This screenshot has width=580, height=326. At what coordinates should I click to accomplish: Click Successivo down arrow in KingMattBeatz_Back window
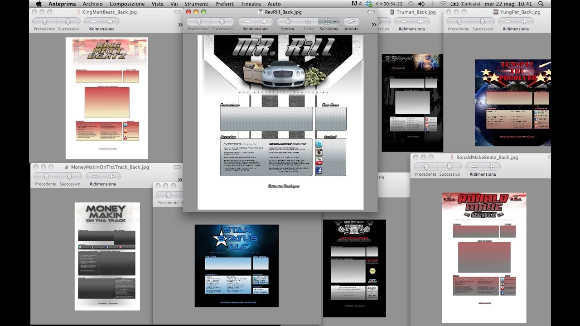point(68,21)
